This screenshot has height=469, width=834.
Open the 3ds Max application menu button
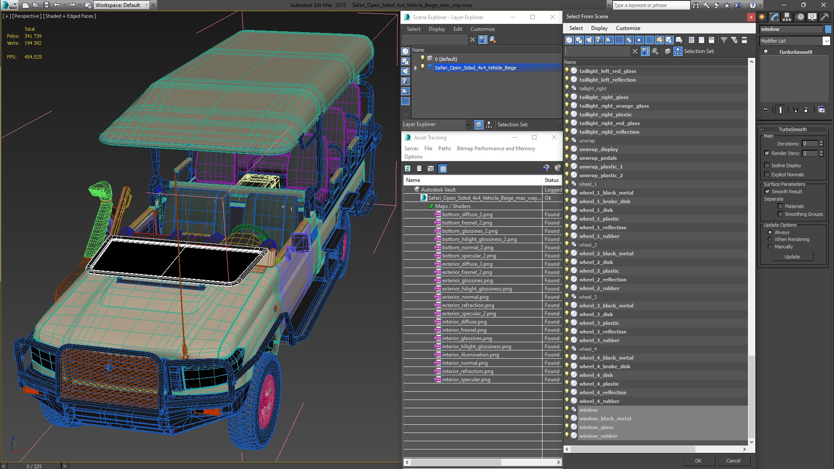10,5
